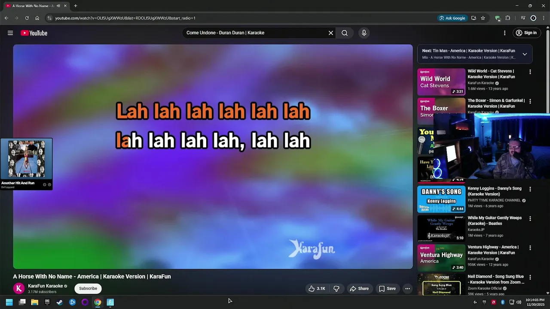Open options for The Boxer video
This screenshot has width=550, height=309.
pyautogui.click(x=530, y=101)
